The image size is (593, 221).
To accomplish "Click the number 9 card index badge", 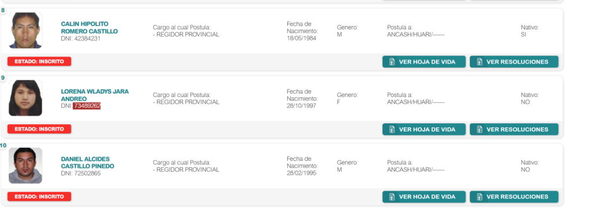I will coord(3,78).
